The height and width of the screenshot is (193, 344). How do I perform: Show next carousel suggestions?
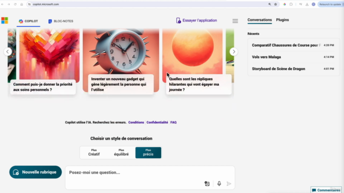tap(234, 51)
